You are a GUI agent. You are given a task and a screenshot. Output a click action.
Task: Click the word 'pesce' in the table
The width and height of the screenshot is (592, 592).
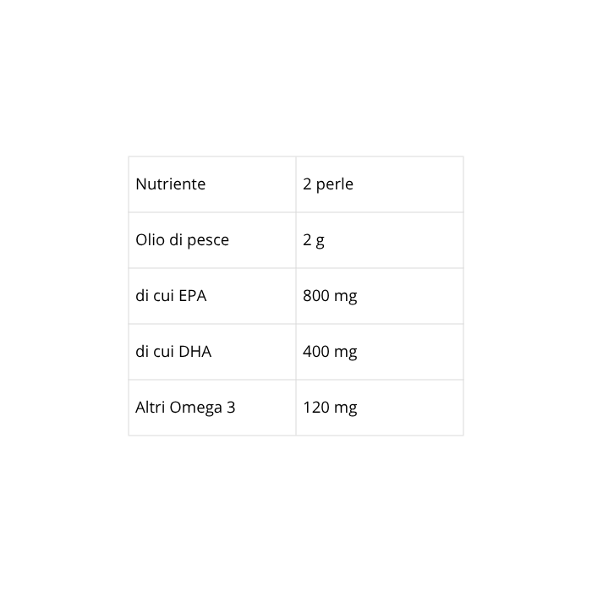point(208,240)
